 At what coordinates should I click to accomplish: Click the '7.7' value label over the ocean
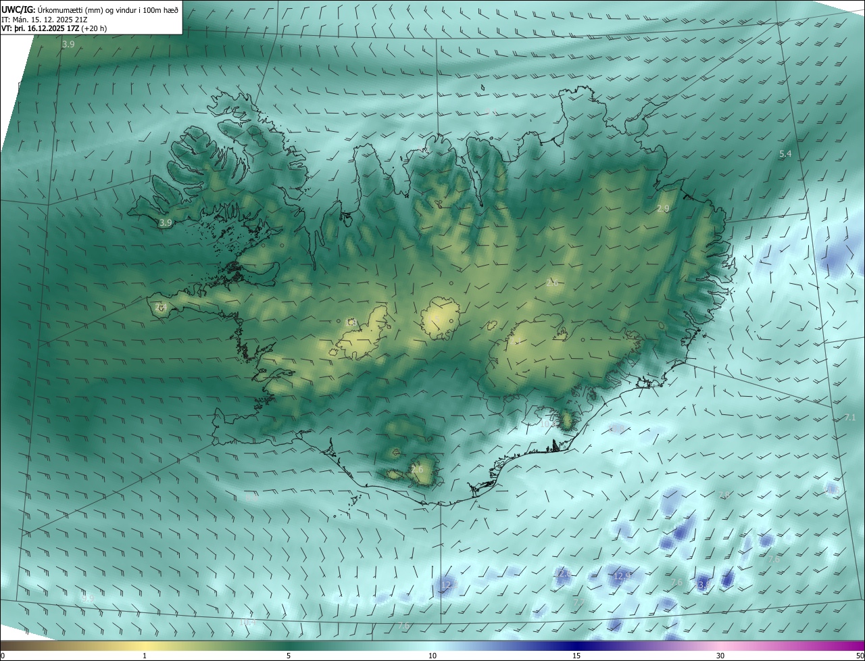pyautogui.click(x=579, y=602)
